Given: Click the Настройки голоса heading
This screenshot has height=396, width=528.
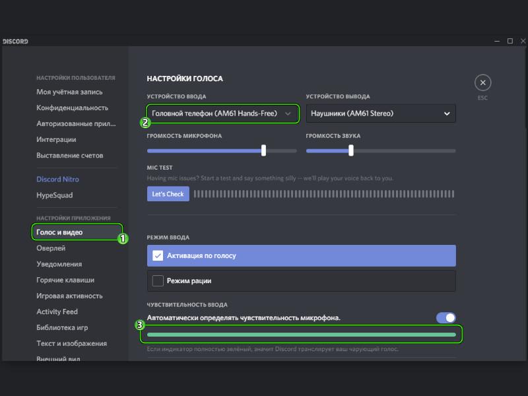Looking at the screenshot, I should (x=185, y=79).
